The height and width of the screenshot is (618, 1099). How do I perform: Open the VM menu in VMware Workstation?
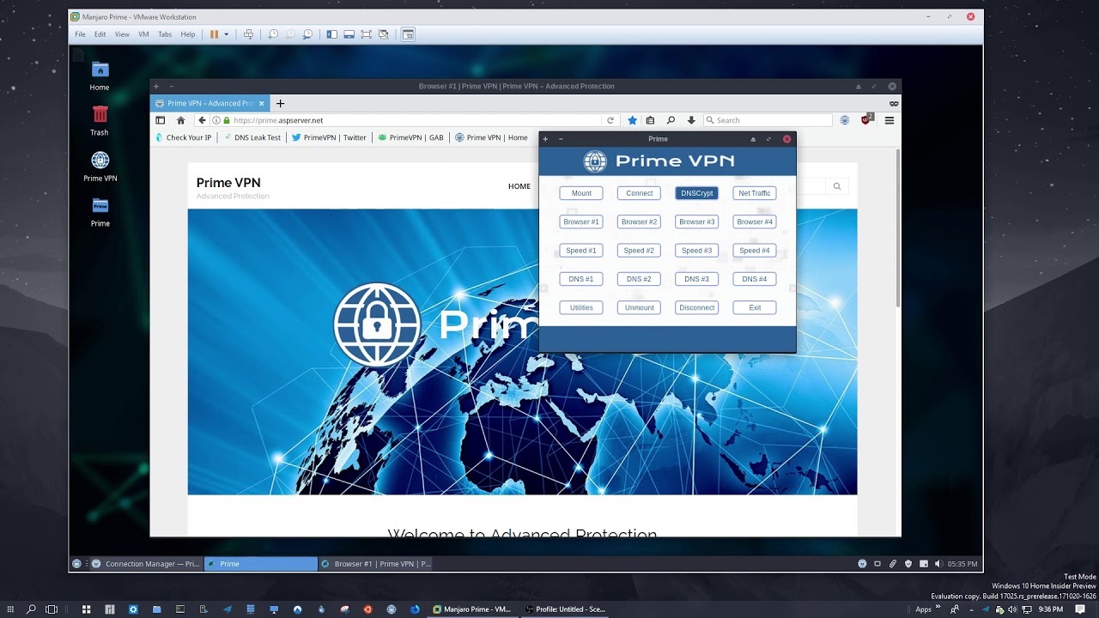[143, 34]
